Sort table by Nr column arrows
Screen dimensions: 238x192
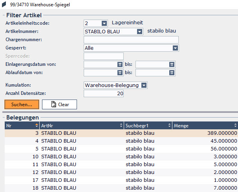click(x=37, y=125)
